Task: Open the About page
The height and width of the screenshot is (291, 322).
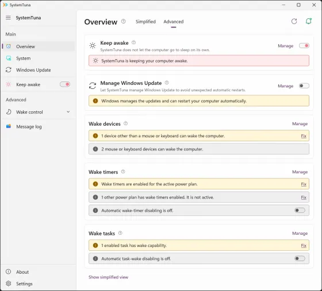Action: (39, 272)
